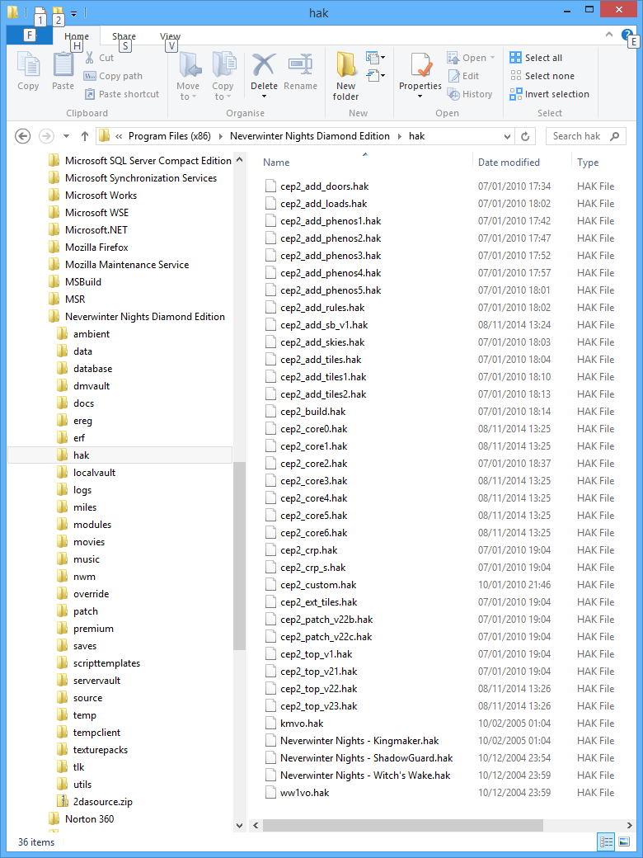Screen dimensions: 643x858
Task: Switch to the View ribbon tab
Action: point(170,36)
